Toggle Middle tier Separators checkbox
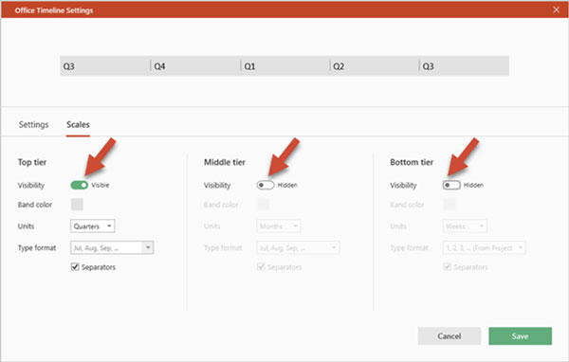The image size is (569, 362). click(x=262, y=267)
